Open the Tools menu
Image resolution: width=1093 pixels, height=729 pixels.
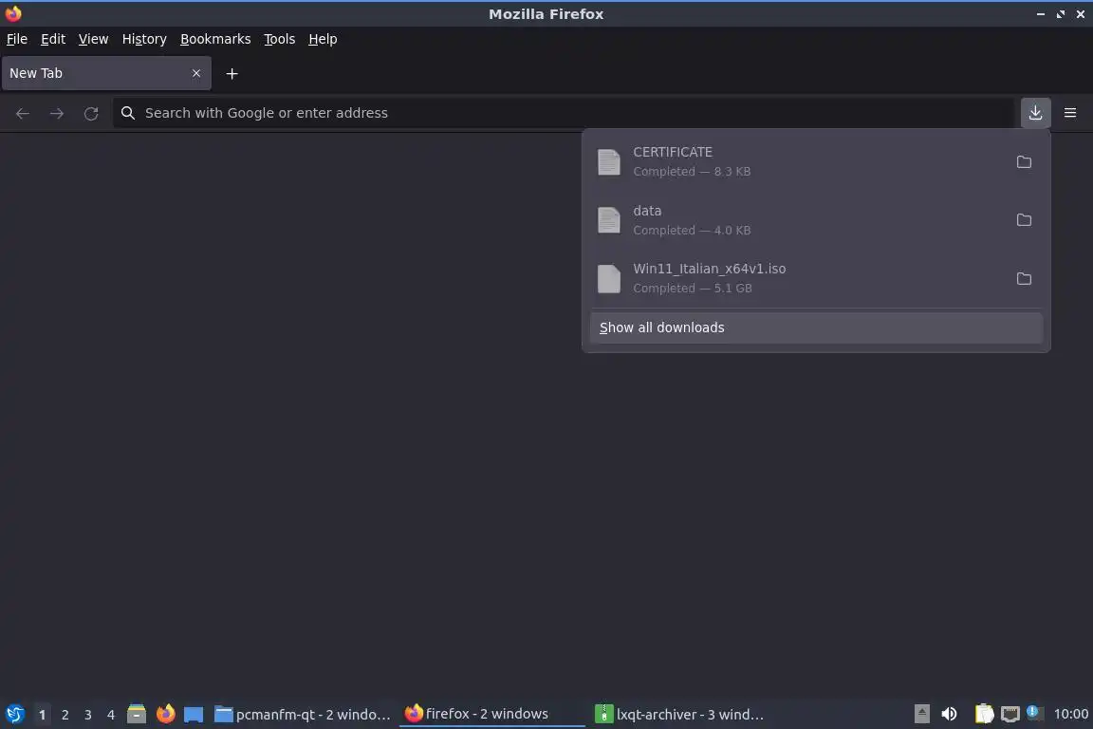(x=280, y=39)
